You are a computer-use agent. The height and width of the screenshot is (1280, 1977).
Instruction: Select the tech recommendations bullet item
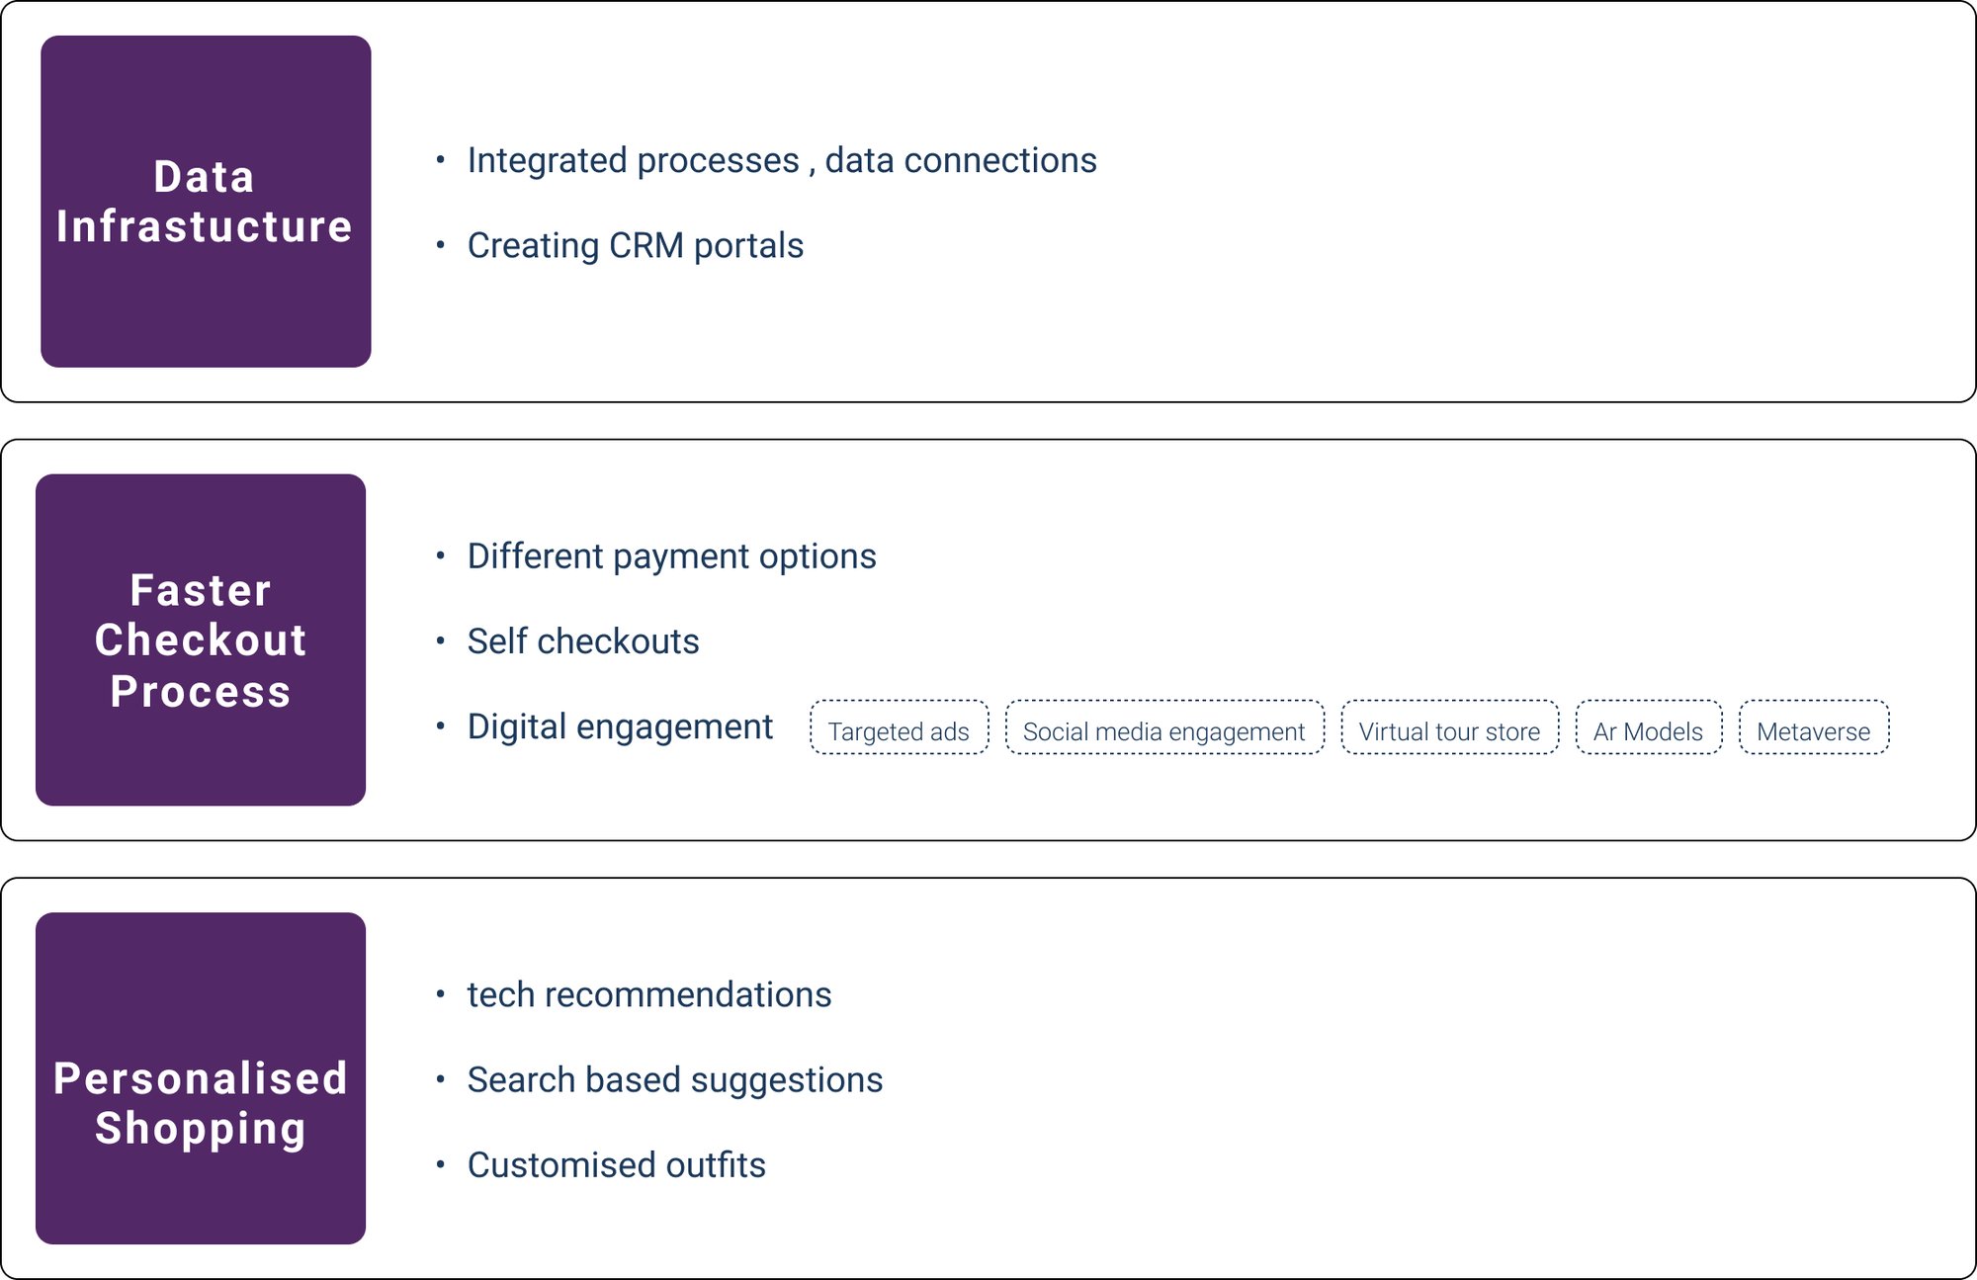coord(649,994)
